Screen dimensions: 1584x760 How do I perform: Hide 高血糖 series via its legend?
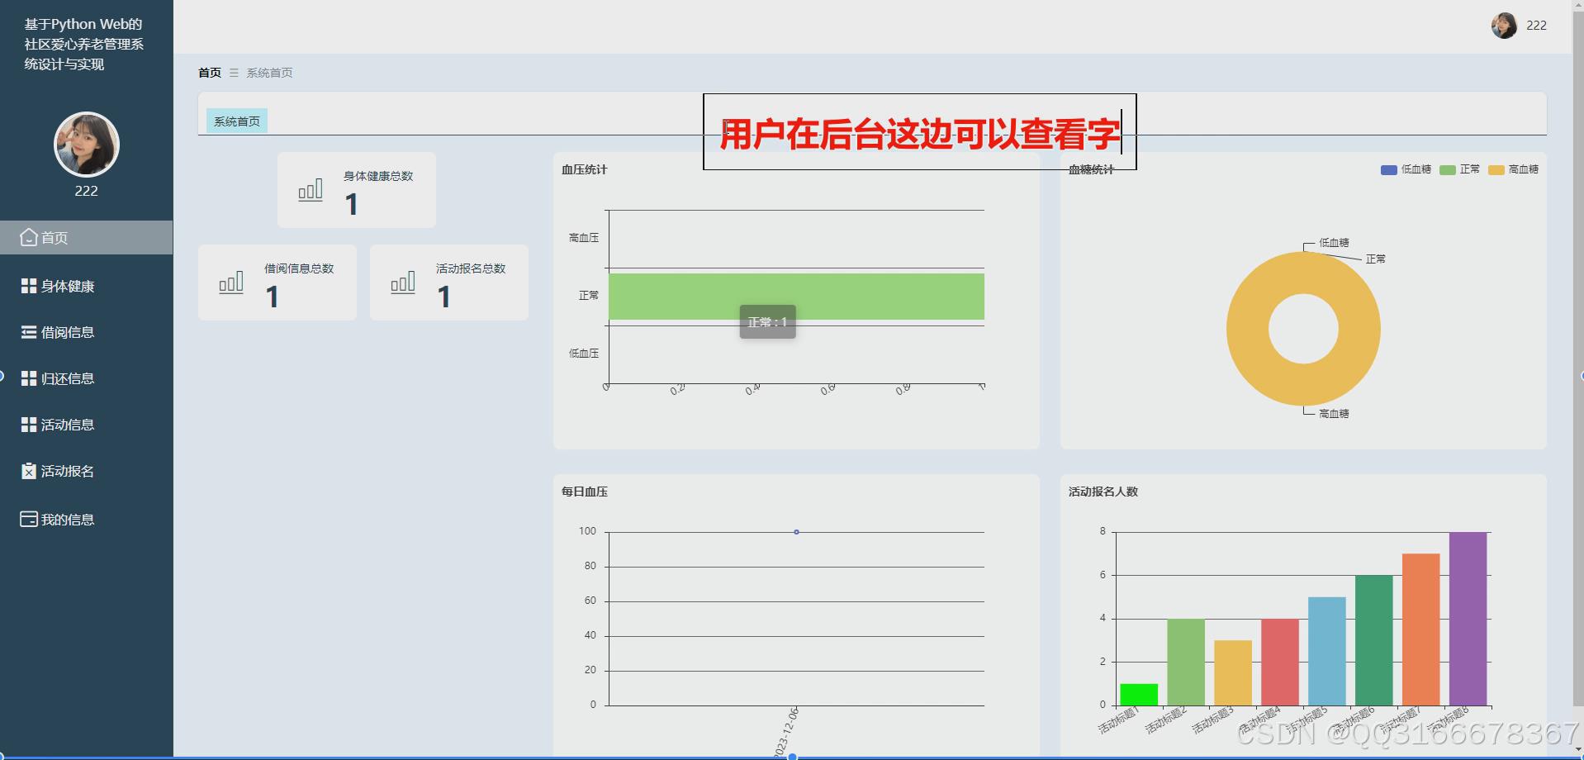[1513, 169]
